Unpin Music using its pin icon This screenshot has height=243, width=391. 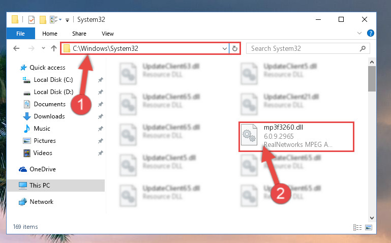pyautogui.click(x=101, y=129)
